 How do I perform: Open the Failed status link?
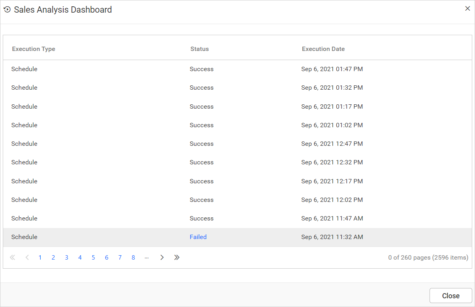[198, 237]
